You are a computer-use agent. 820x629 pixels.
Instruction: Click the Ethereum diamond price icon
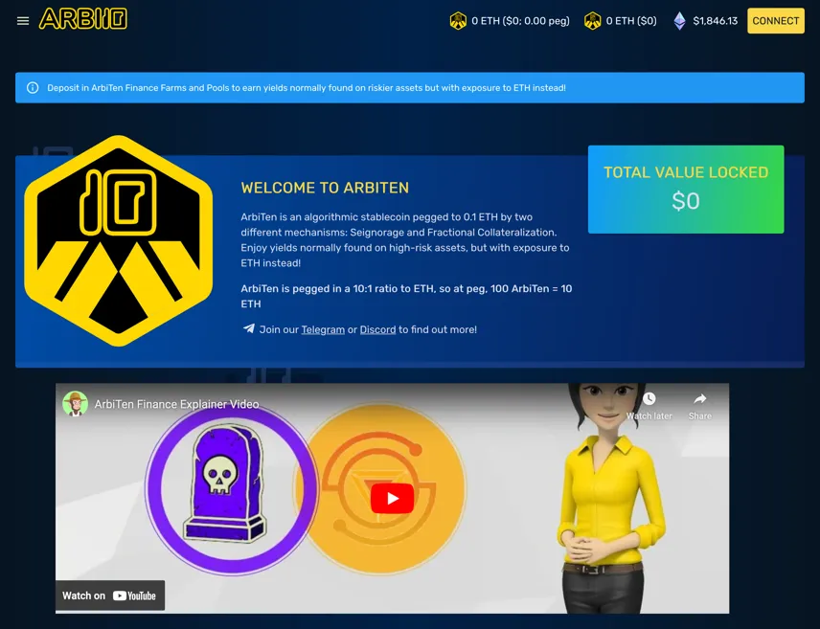pyautogui.click(x=679, y=21)
